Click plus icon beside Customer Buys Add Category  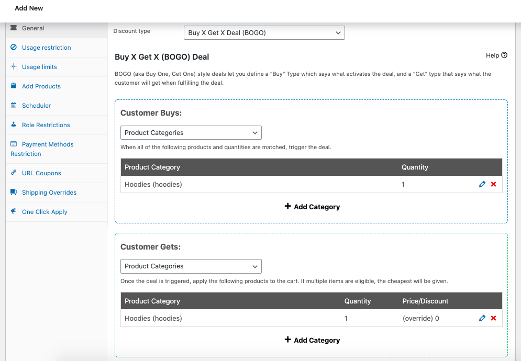point(288,206)
